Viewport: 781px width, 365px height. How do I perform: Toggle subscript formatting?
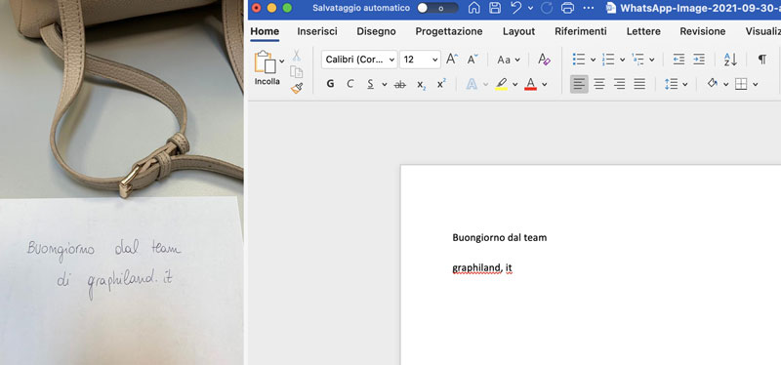(422, 85)
